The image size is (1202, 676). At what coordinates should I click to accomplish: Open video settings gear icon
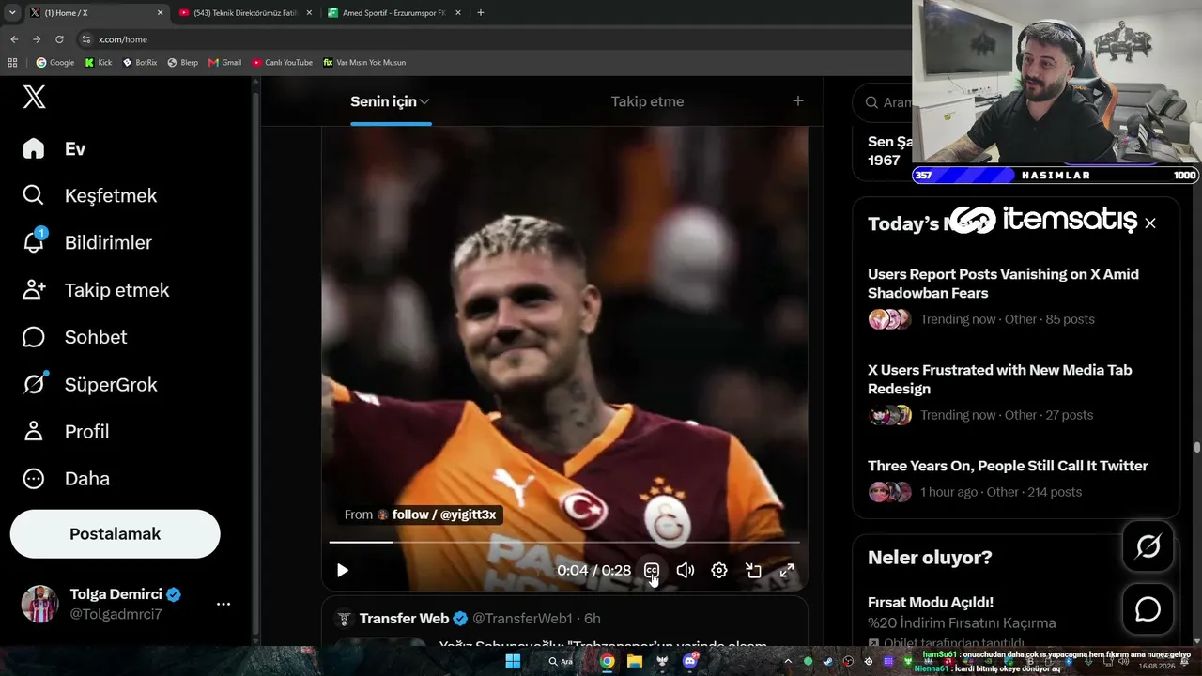[719, 570]
